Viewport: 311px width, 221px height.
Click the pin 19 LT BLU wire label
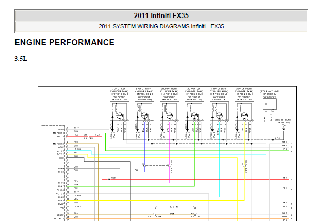(77, 196)
